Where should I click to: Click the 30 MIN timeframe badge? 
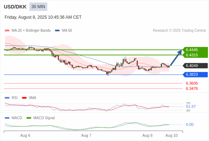pyautogui.click(x=38, y=7)
